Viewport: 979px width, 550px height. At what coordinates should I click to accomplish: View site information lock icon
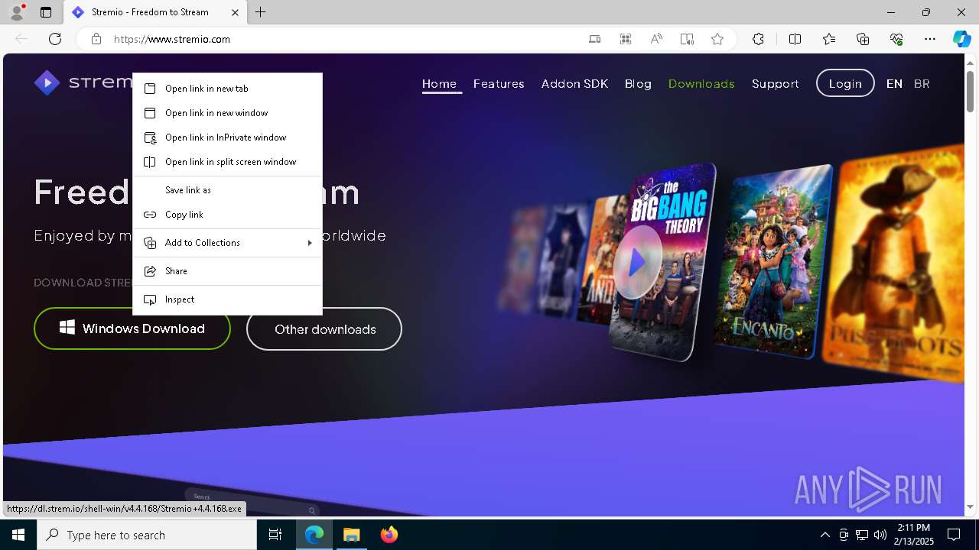pos(96,39)
